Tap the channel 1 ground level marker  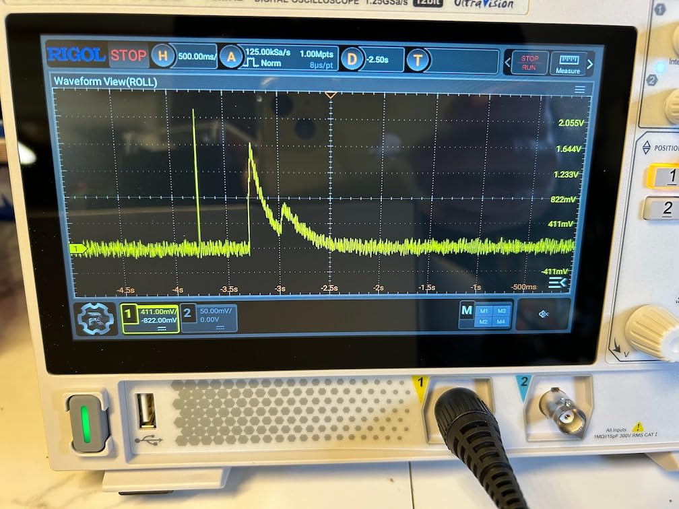point(78,249)
